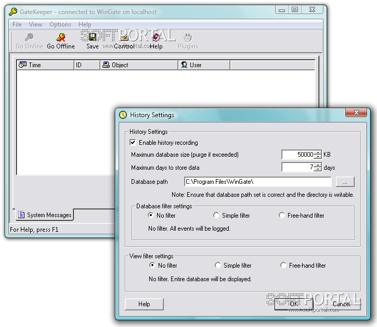Select No filter under View filter settings
377x327 pixels.
coord(152,265)
